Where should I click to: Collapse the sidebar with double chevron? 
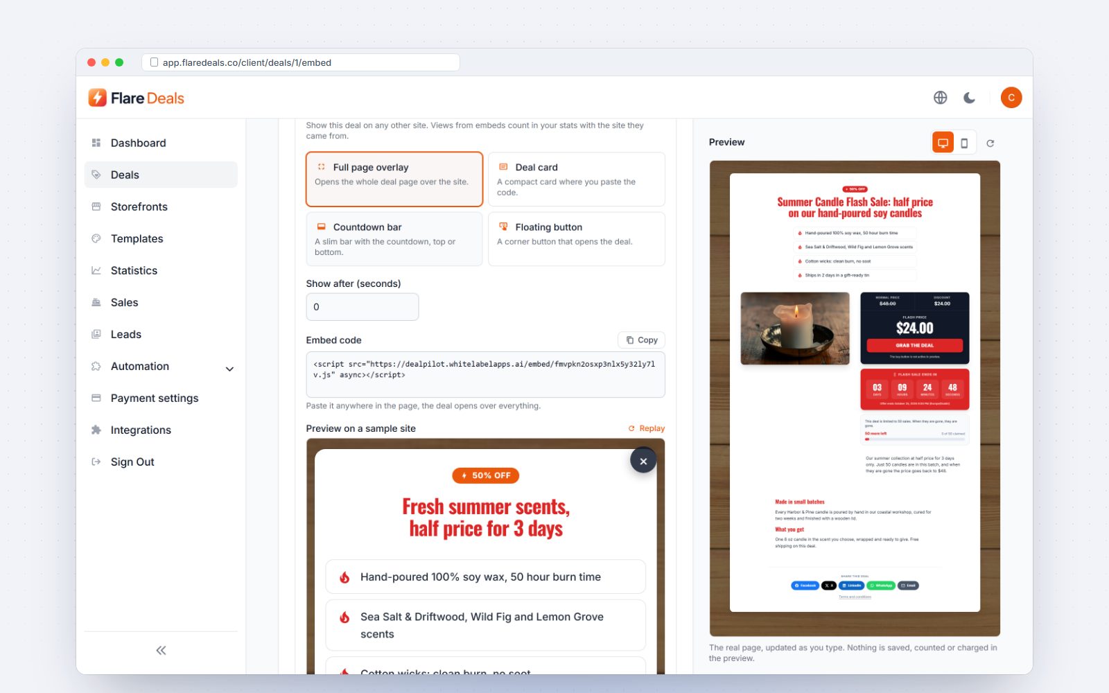click(161, 650)
